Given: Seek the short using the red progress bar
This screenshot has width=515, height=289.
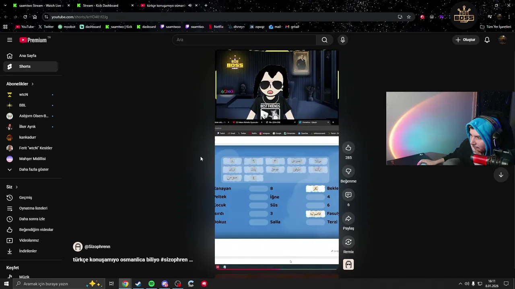Looking at the screenshot, I should pos(277,269).
